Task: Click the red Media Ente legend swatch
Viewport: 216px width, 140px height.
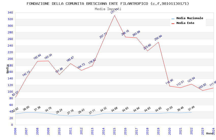Action: [173, 24]
